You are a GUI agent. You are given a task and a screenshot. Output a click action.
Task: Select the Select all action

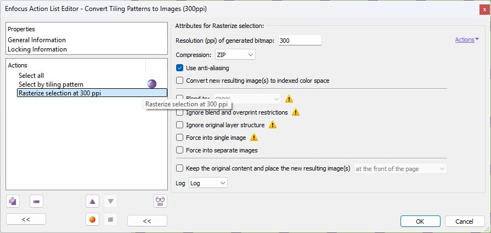31,75
